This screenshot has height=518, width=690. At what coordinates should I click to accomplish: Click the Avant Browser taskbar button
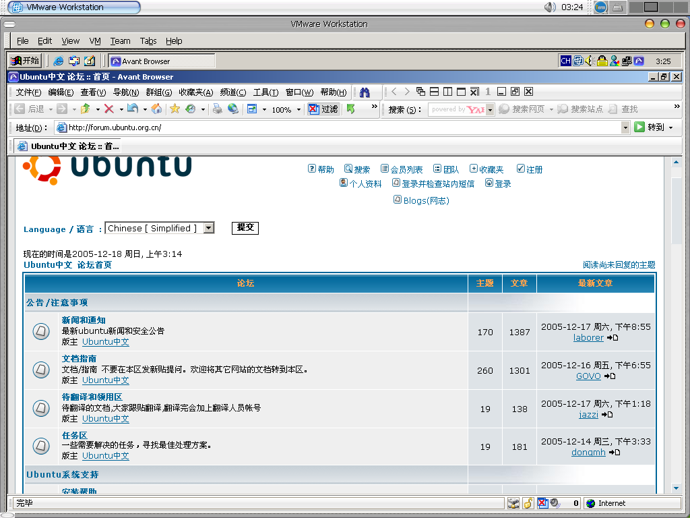point(162,61)
